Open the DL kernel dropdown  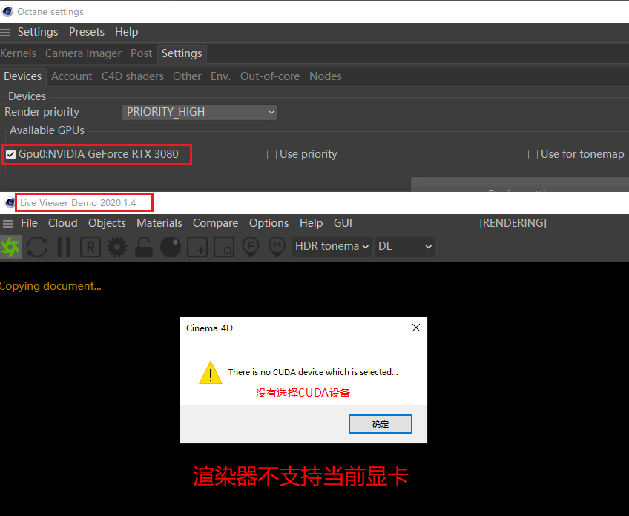pos(405,246)
